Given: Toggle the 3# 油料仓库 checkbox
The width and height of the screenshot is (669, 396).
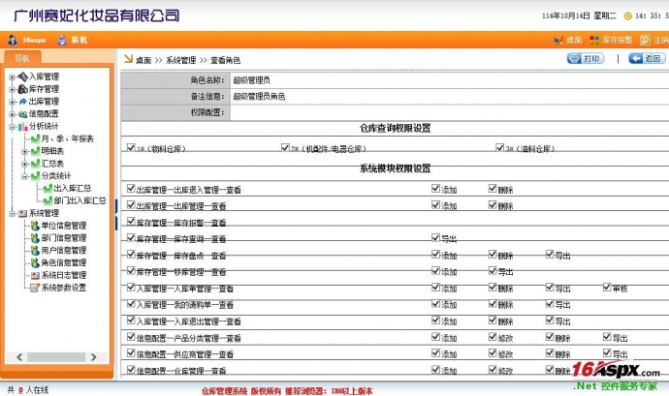Looking at the screenshot, I should click(x=499, y=147).
